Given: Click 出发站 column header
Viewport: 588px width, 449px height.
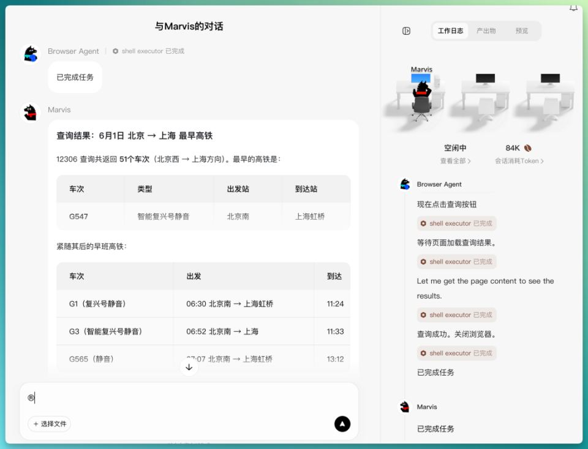Looking at the screenshot, I should pos(248,189).
